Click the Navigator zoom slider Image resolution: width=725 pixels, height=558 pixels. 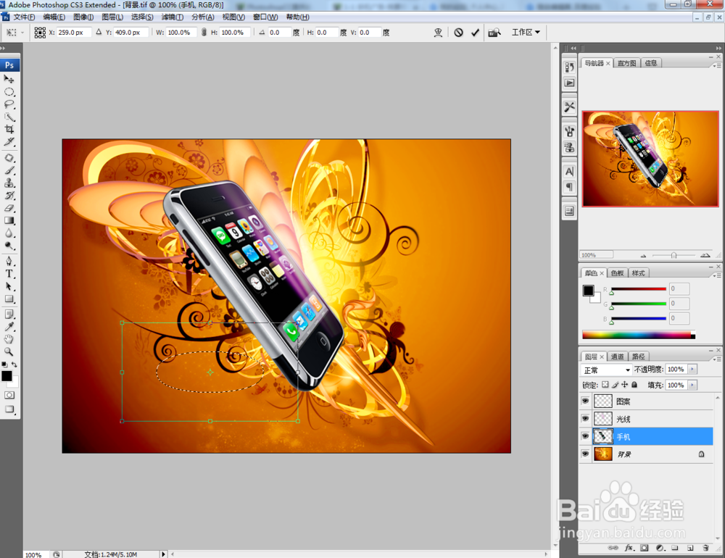coord(674,255)
